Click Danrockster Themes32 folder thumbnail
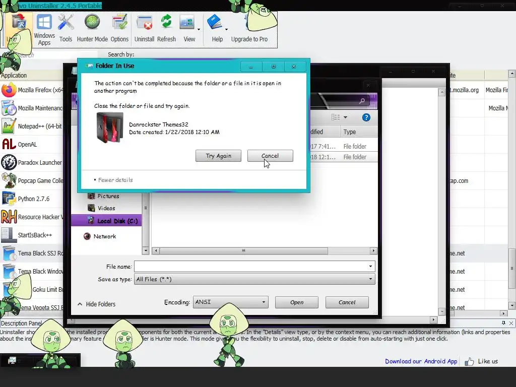The image size is (516, 387). 110,127
